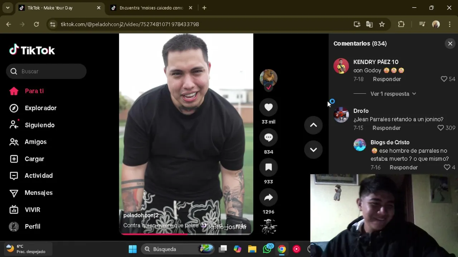Viewport: 458px width, 257px height.
Task: Click the translate page icon
Action: (x=369, y=24)
